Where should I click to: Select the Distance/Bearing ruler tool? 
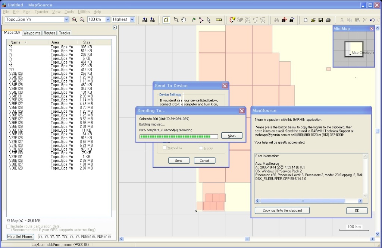(x=219, y=20)
